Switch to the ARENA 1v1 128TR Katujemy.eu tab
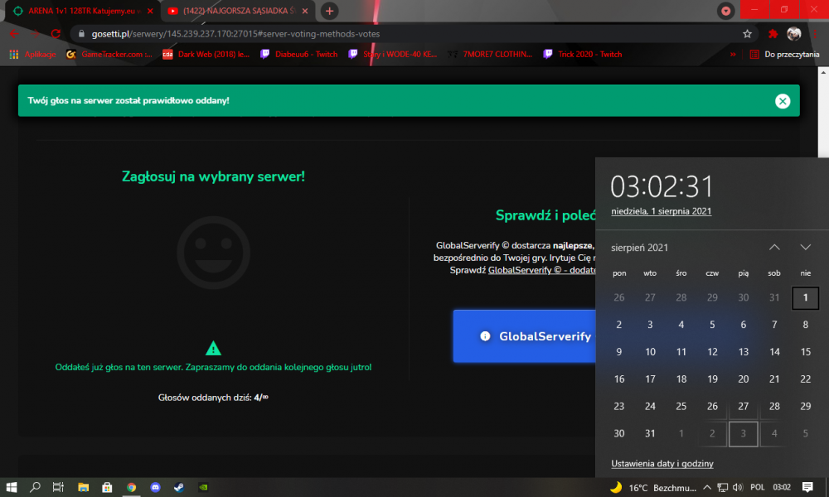The height and width of the screenshot is (497, 829). pyautogui.click(x=84, y=11)
